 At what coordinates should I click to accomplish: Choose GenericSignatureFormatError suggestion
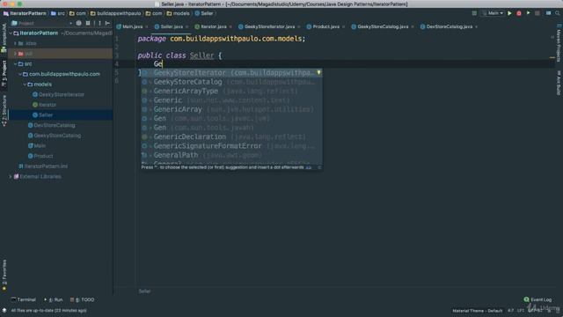(x=231, y=146)
